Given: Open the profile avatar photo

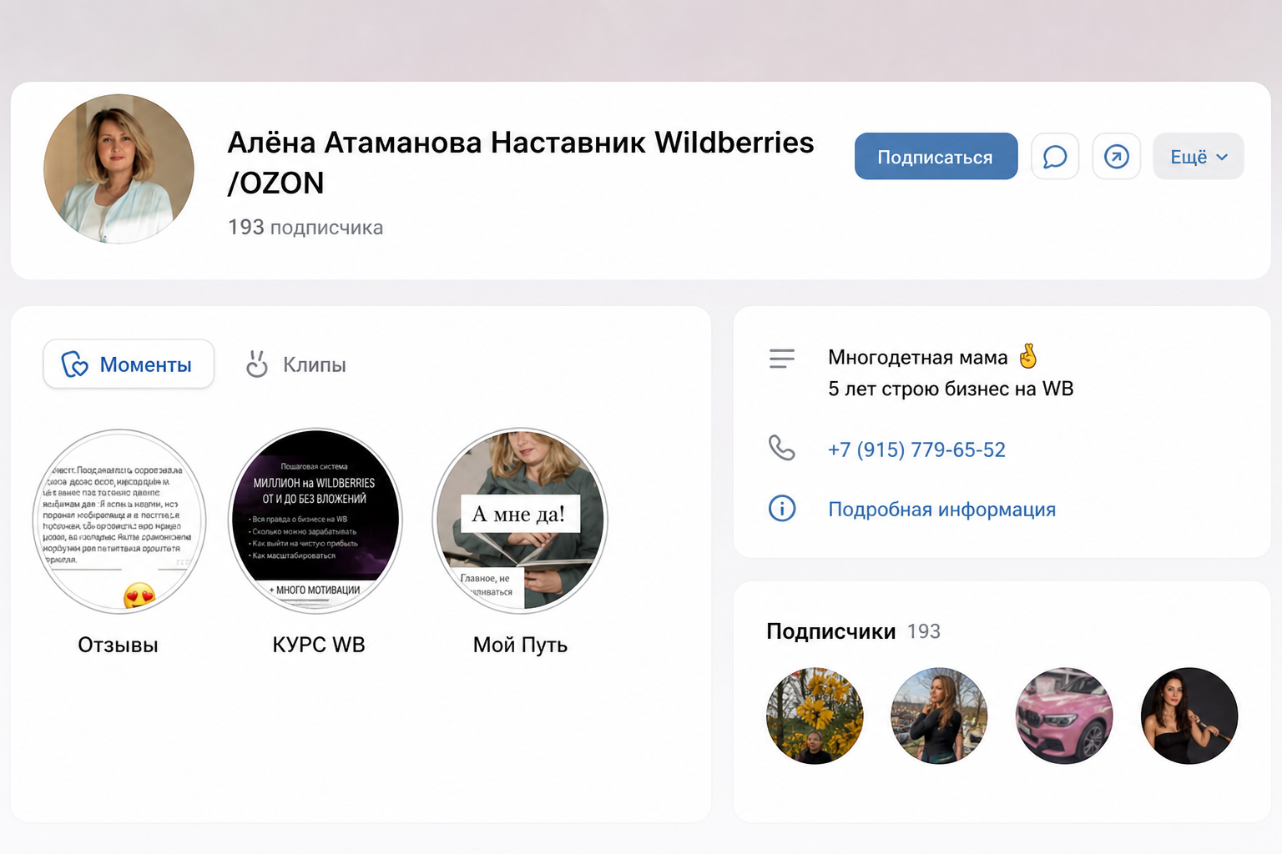Looking at the screenshot, I should tap(119, 168).
